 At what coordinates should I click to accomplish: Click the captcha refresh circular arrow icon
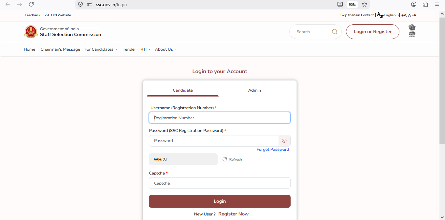click(x=225, y=159)
